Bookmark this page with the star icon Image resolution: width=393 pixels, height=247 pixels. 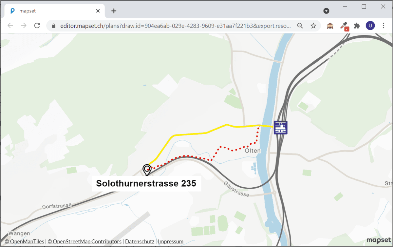313,26
